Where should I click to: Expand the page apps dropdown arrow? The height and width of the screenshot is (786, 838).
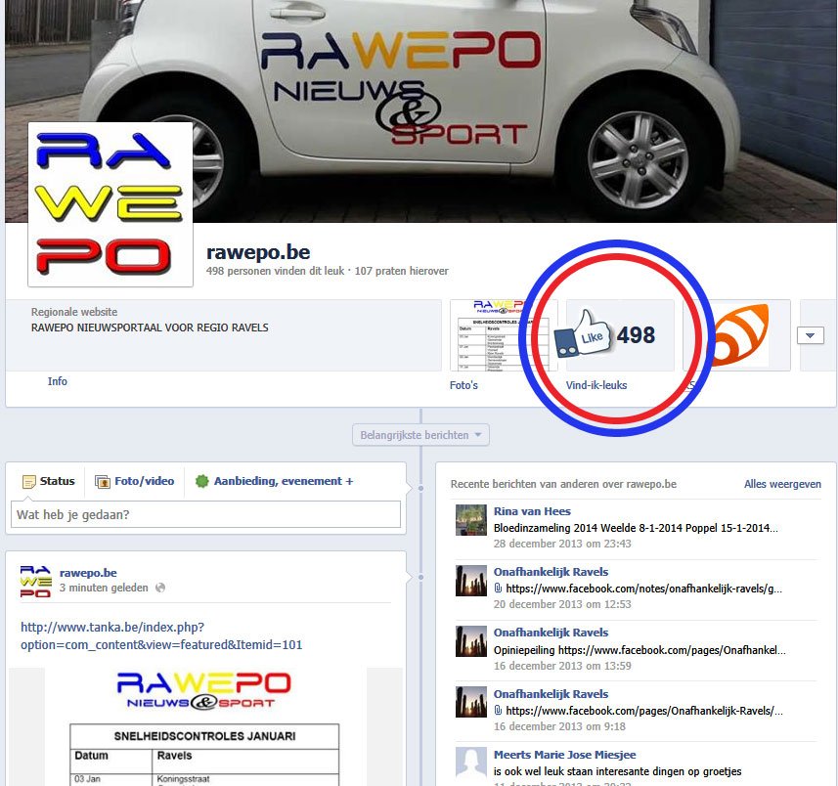coord(811,335)
